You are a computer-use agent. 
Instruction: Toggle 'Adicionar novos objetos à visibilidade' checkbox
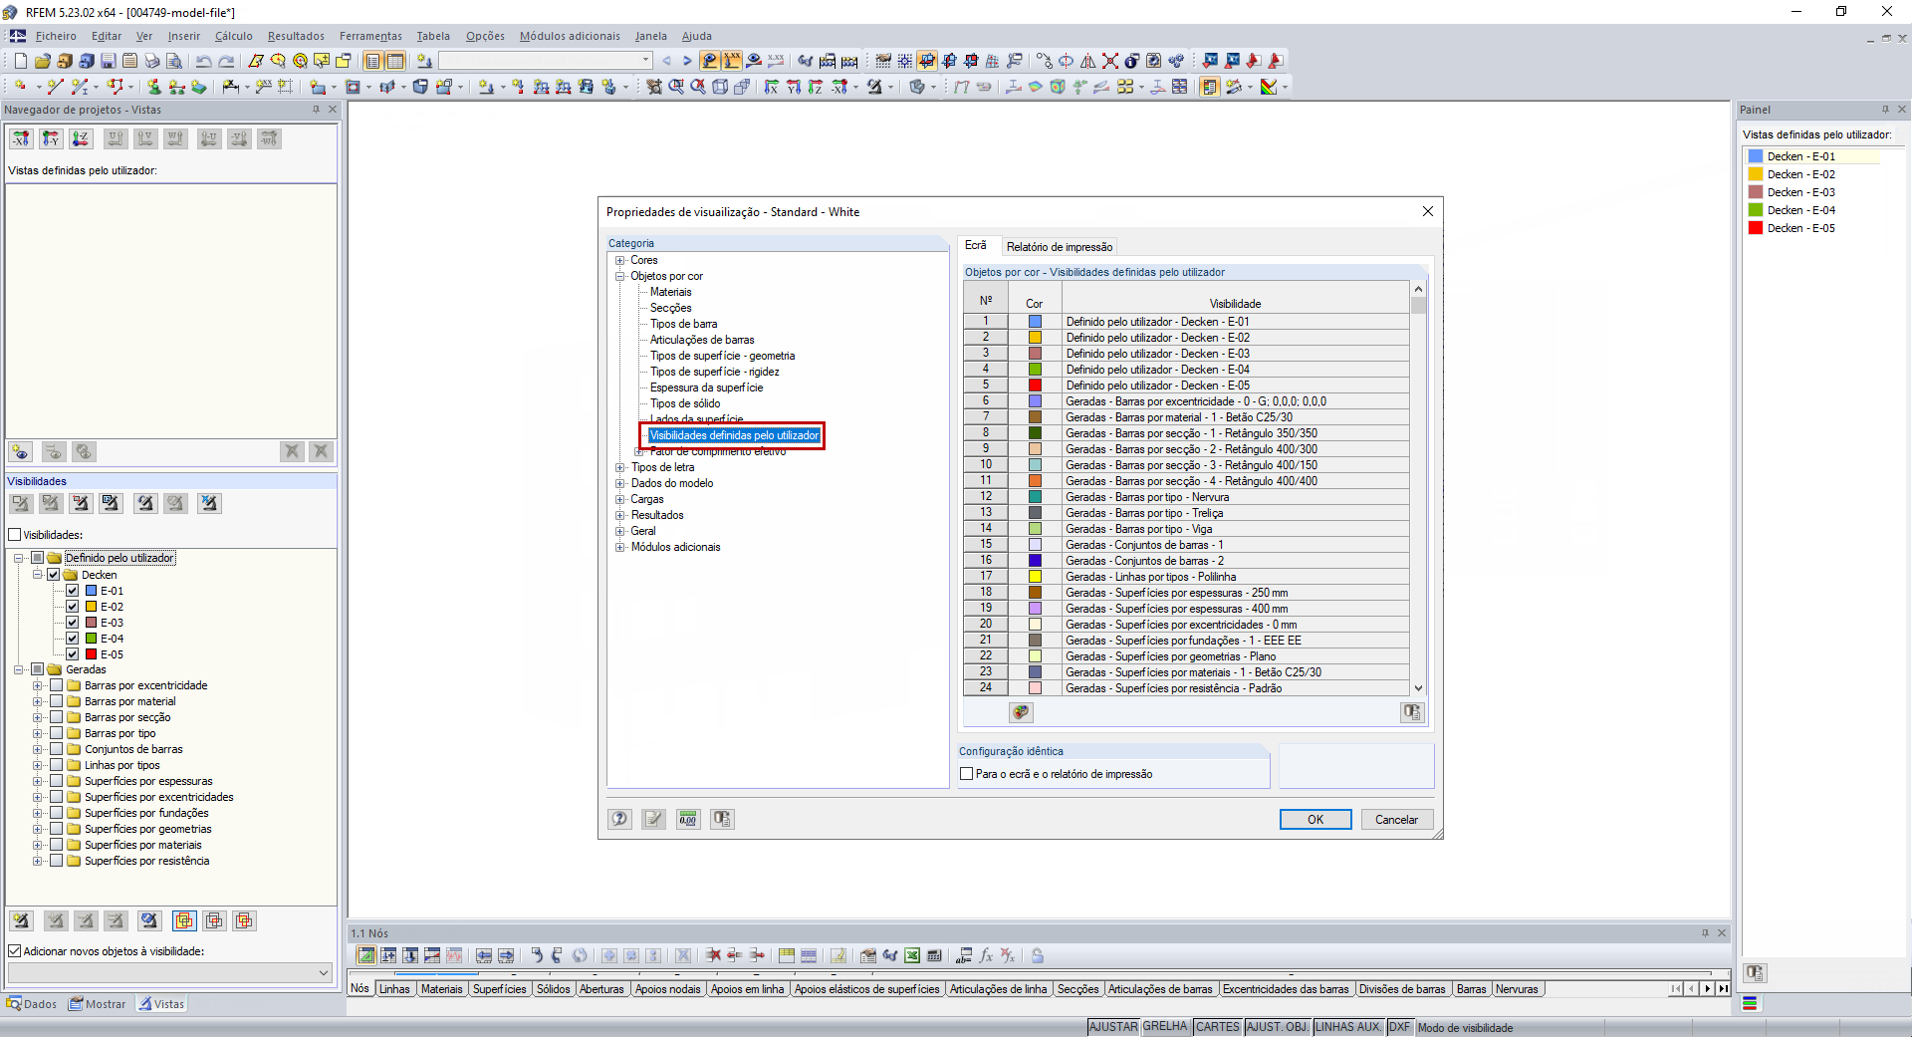coord(15,951)
